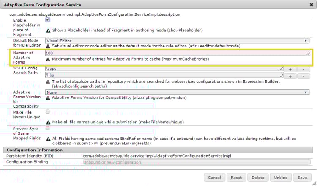Image resolution: width=317 pixels, height=186 pixels.
Task: Click the warning icon beside maximumCacheEntries description
Action: [48, 59]
